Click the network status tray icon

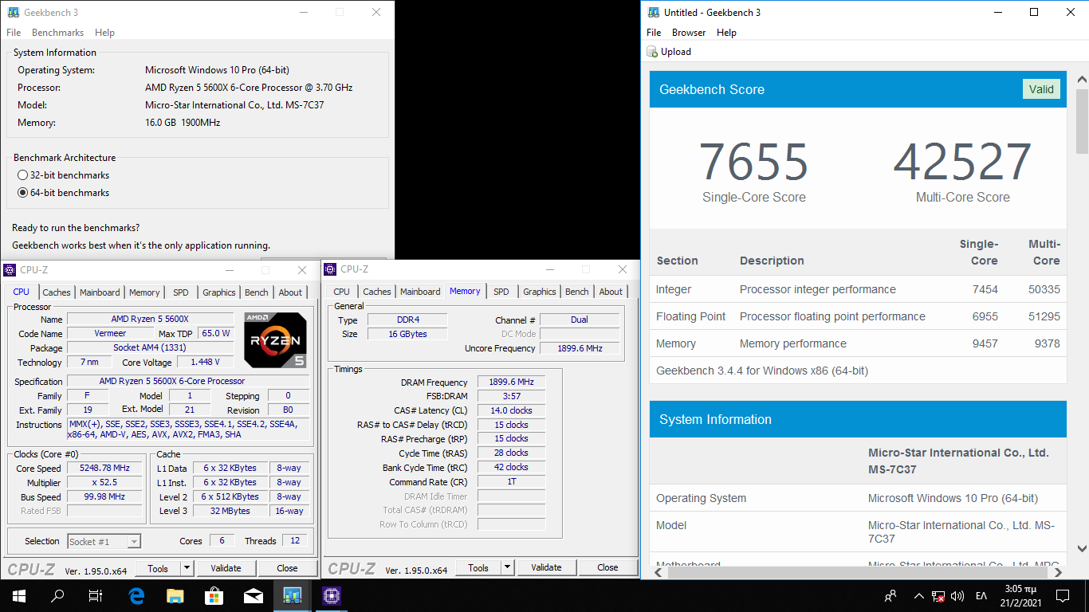coord(939,596)
